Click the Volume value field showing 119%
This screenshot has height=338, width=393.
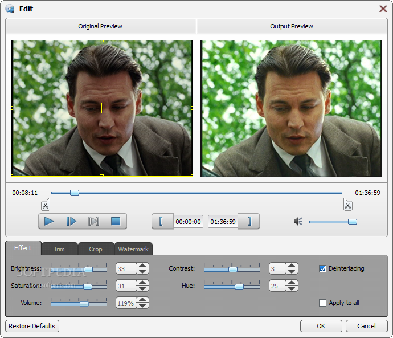(x=126, y=303)
